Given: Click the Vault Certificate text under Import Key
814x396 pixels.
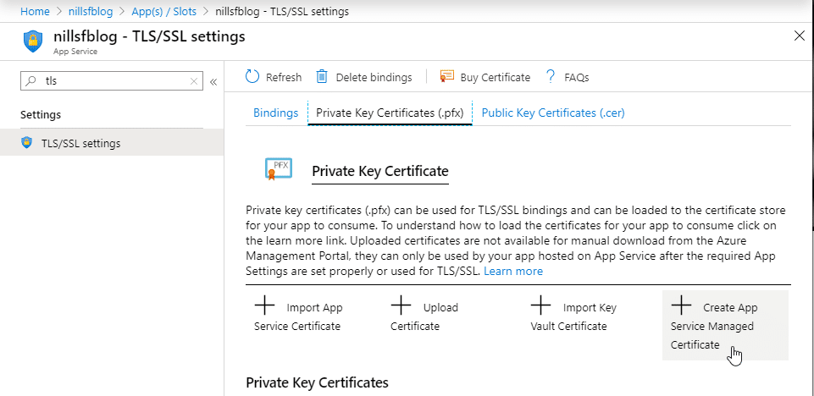Looking at the screenshot, I should (x=568, y=326).
